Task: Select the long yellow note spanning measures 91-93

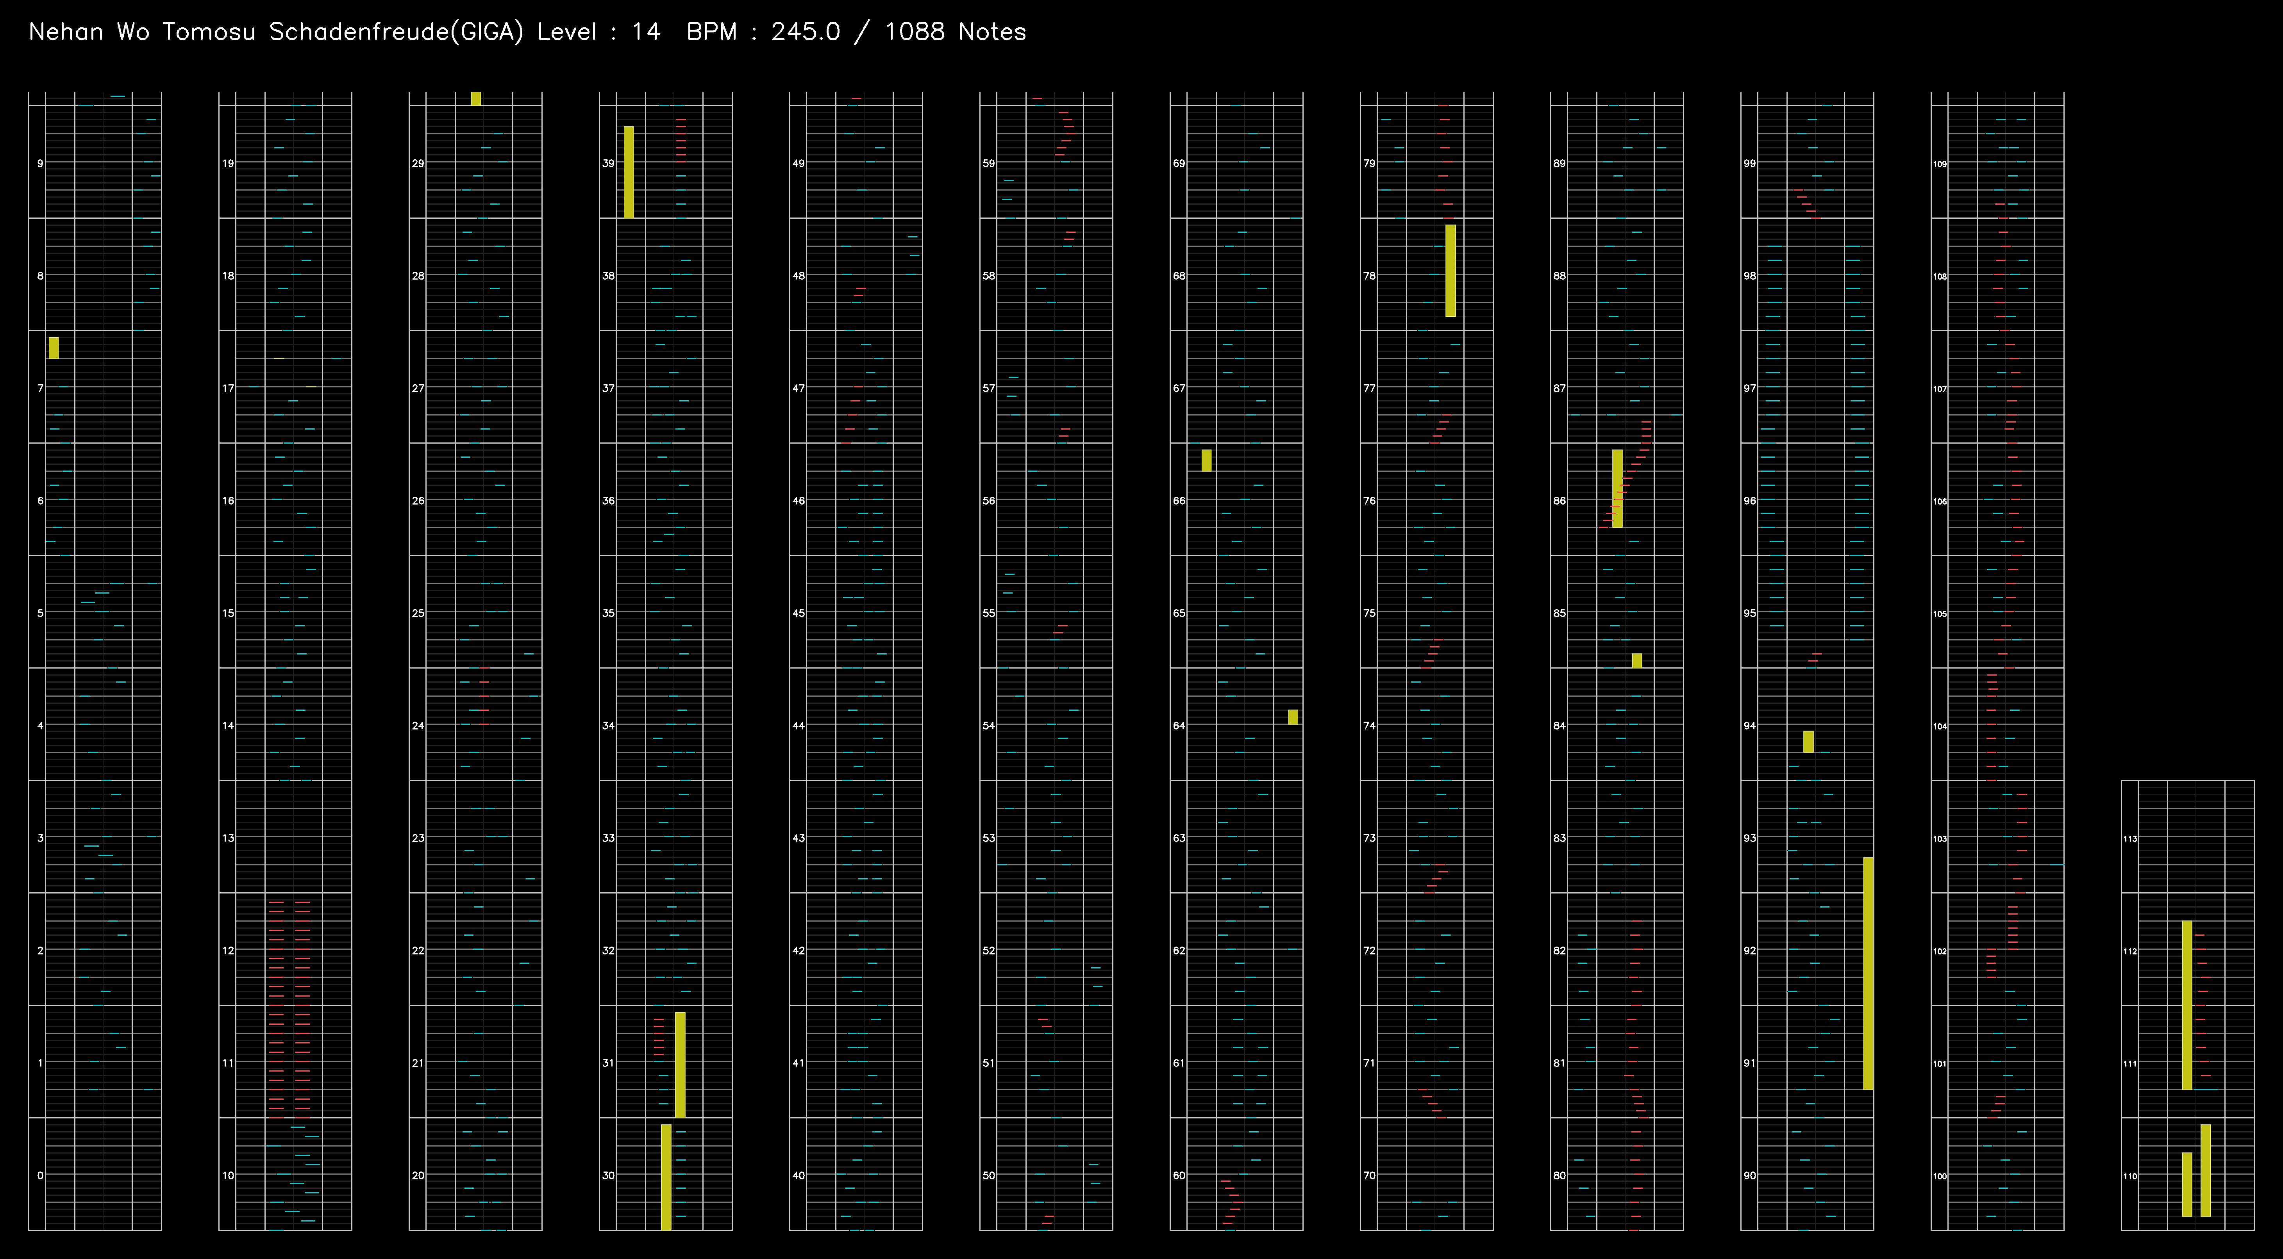Action: tap(1868, 973)
